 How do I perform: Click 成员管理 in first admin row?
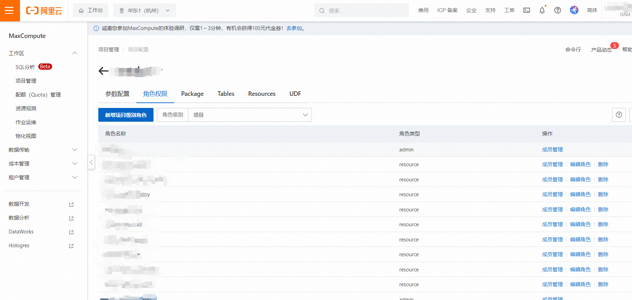(x=552, y=149)
